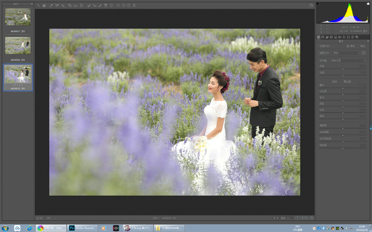Image resolution: width=372 pixels, height=232 pixels.
Task: Select the Adjustment Brush tool
Action: (100, 5)
